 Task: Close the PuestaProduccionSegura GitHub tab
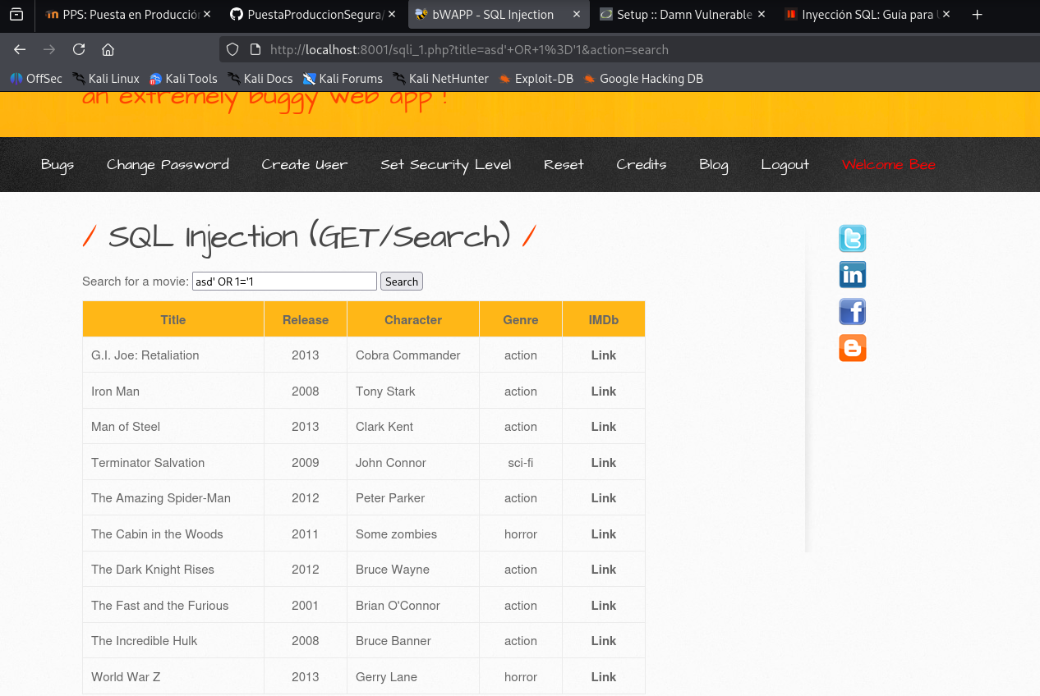392,14
